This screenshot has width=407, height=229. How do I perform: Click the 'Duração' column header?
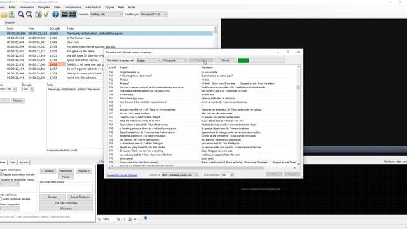coord(55,29)
